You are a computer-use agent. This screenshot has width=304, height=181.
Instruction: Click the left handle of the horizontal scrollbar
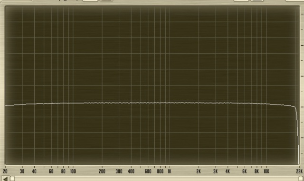tap(12, 179)
